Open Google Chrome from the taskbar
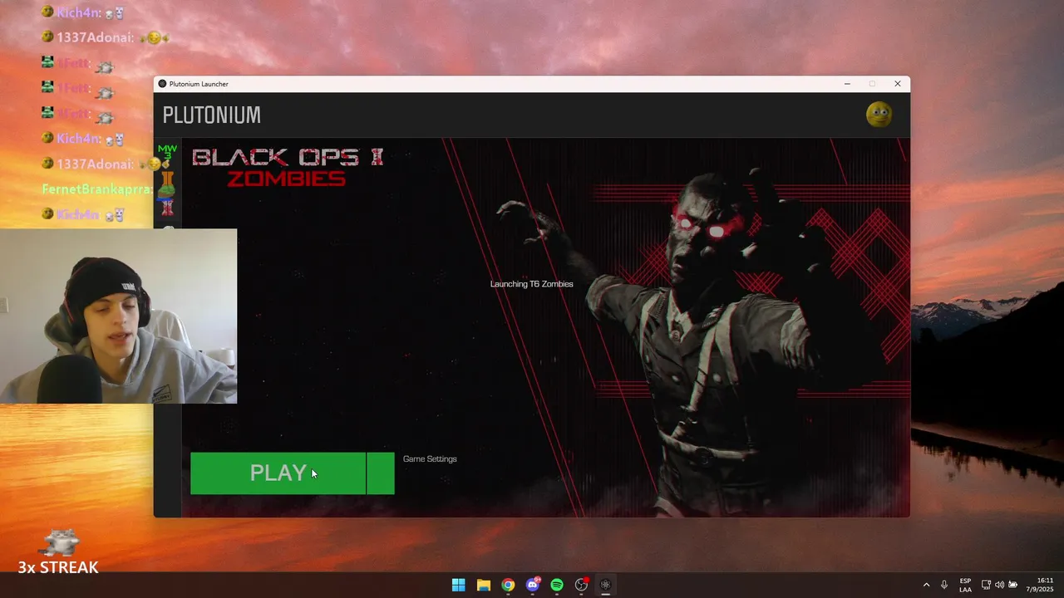Viewport: 1064px width, 598px height. [x=508, y=585]
